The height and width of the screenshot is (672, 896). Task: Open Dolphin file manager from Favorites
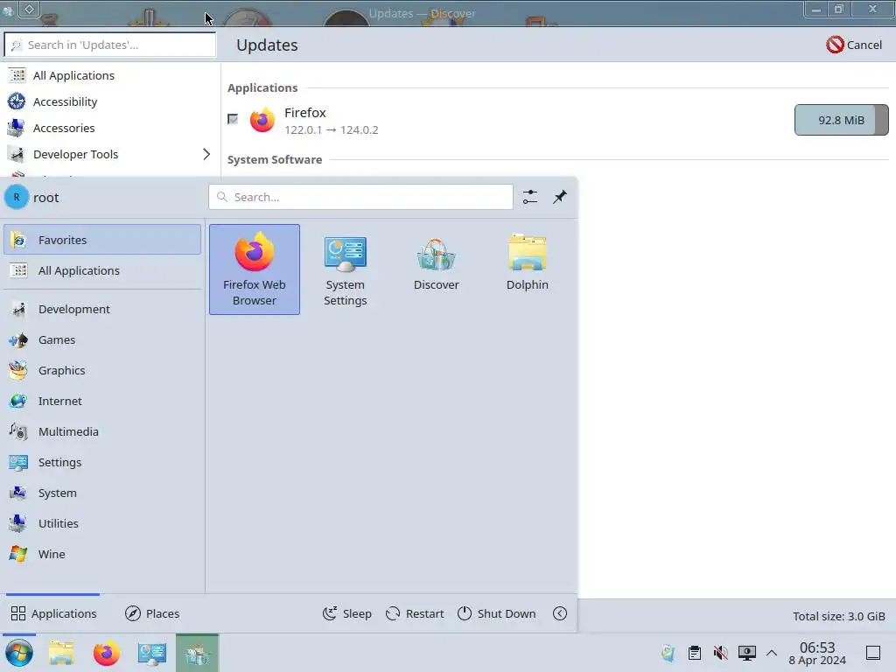[527, 269]
